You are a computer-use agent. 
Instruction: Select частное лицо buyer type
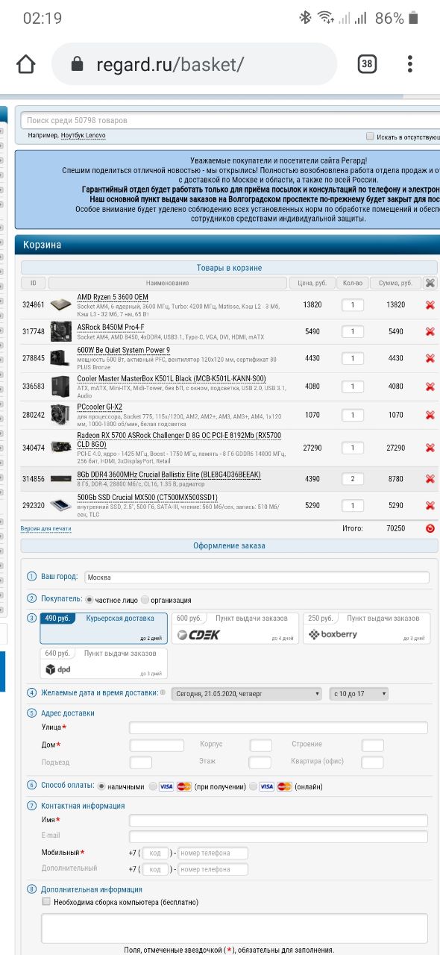coord(89,599)
